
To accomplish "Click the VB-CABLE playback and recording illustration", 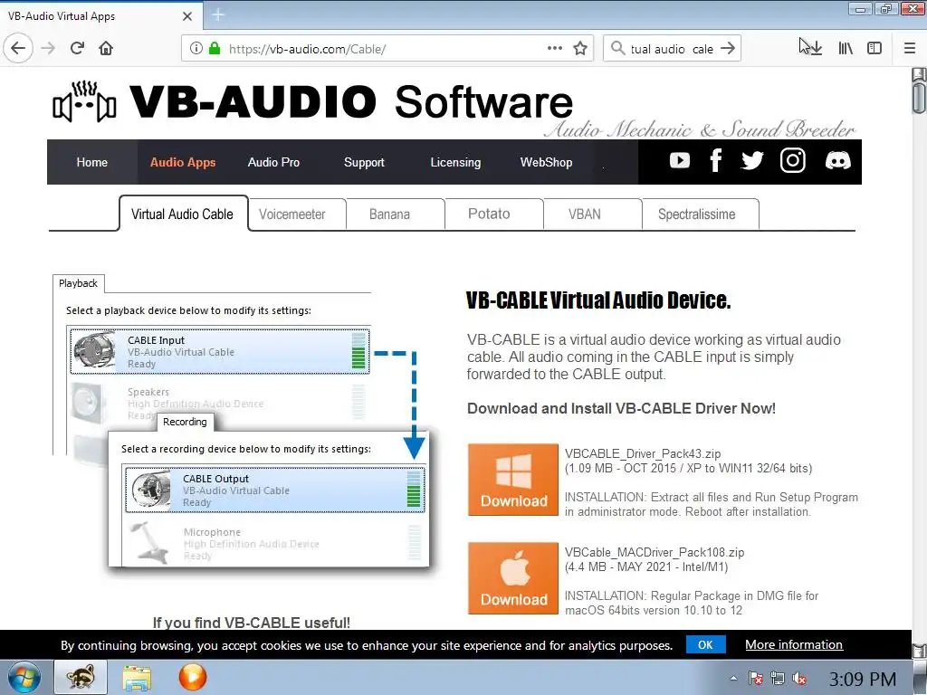I will coord(243,423).
